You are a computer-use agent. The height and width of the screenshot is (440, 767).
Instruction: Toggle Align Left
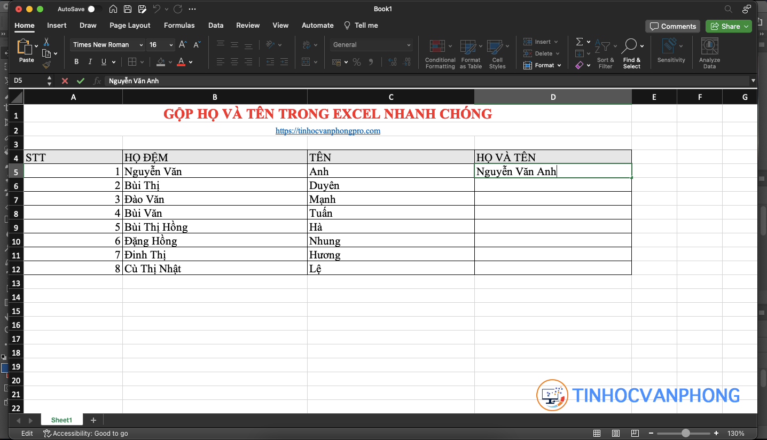(220, 62)
